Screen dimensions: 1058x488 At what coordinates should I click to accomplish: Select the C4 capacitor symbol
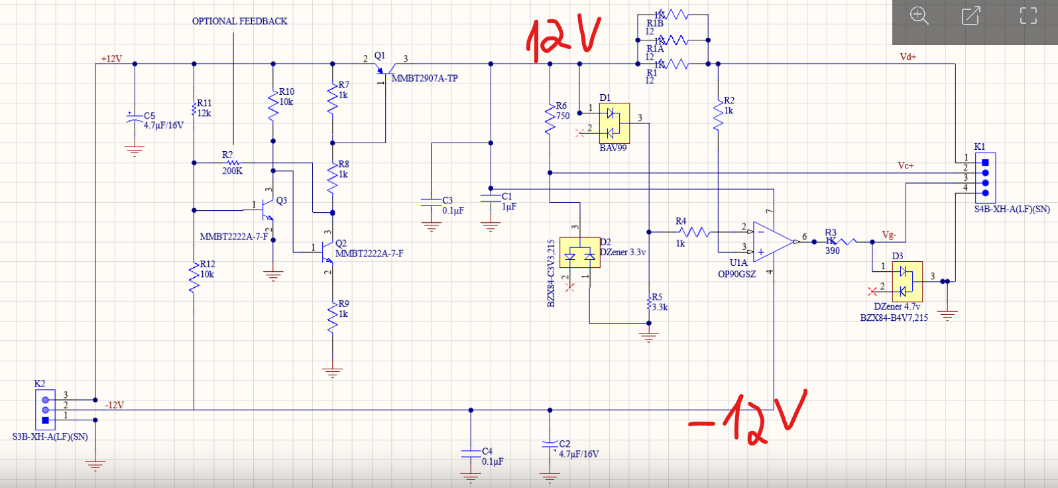point(471,453)
